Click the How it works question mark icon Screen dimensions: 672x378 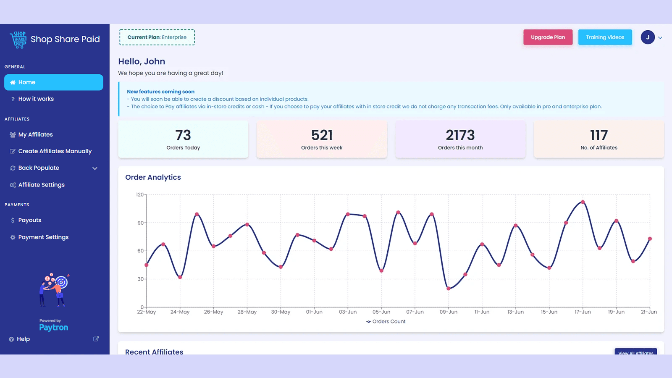12,99
